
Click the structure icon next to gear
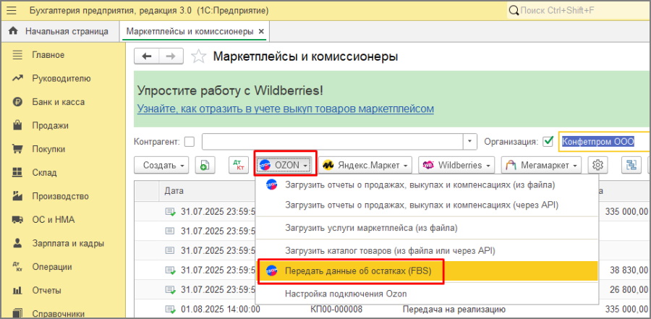631,165
